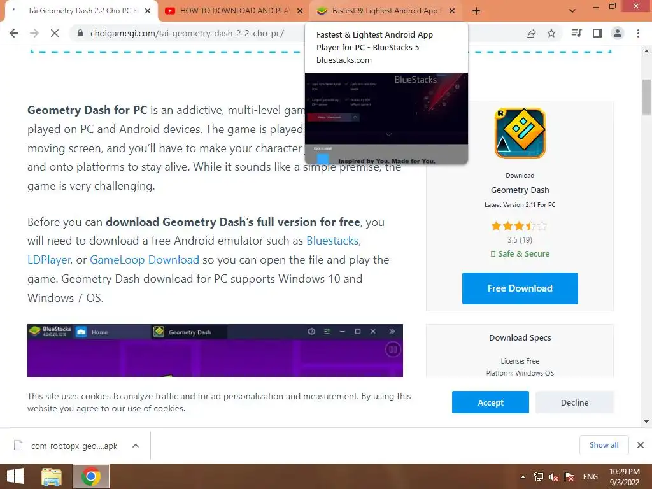The width and height of the screenshot is (652, 489).
Task: View site information lock icon
Action: pos(80,33)
